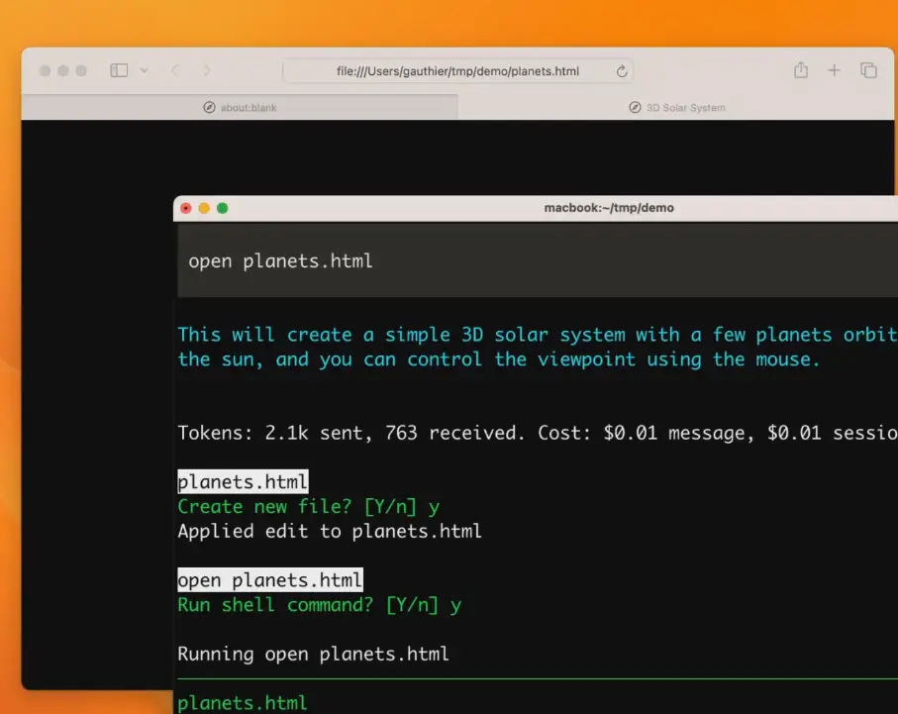This screenshot has height=714, width=898.
Task: Minimize the terminal with the yellow button
Action: [x=204, y=208]
